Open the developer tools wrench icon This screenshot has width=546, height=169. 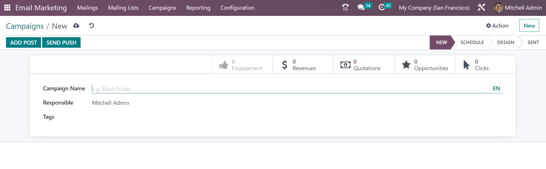coord(481,7)
